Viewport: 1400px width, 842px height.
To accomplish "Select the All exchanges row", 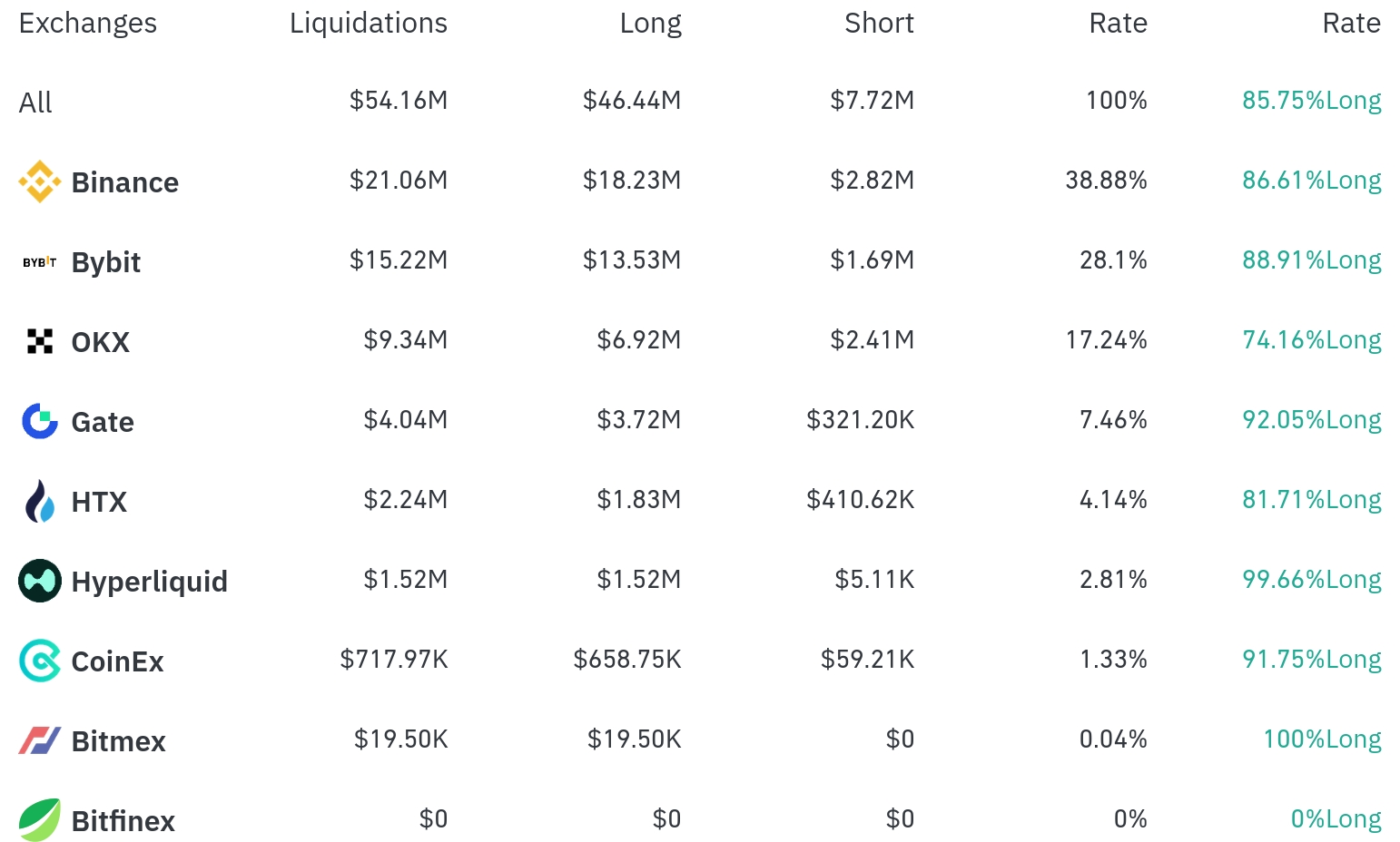I will (x=700, y=101).
